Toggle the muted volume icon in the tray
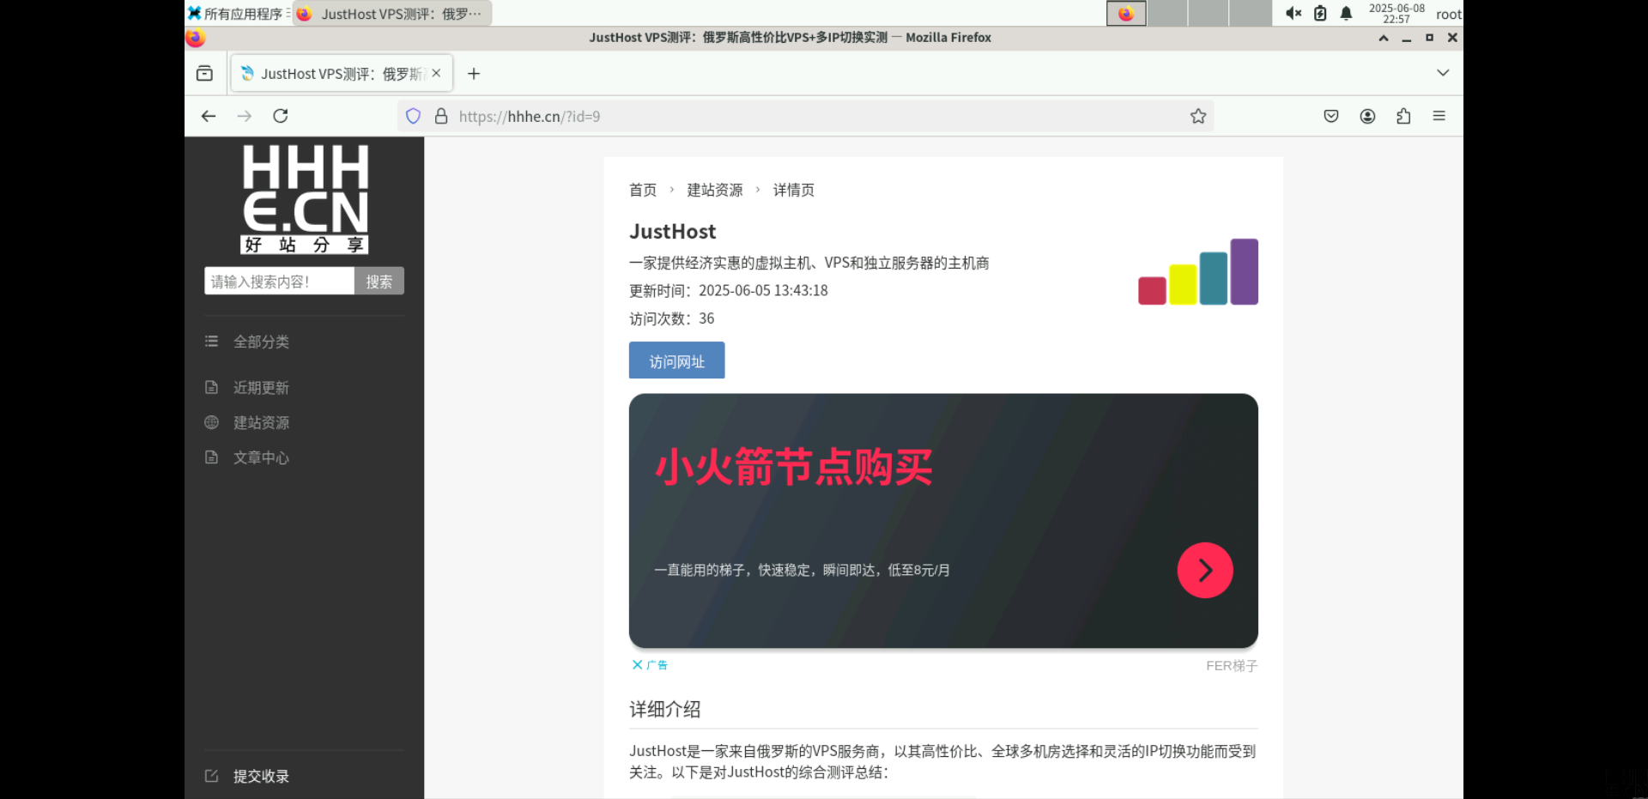1648x799 pixels. (x=1294, y=13)
